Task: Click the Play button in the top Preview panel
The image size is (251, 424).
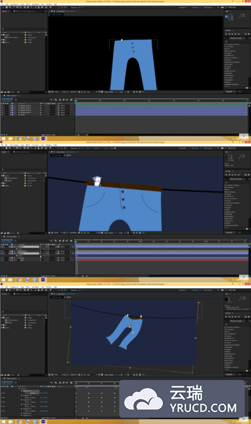Action: [232, 34]
